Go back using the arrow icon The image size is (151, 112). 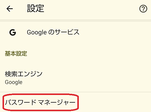(x=10, y=9)
